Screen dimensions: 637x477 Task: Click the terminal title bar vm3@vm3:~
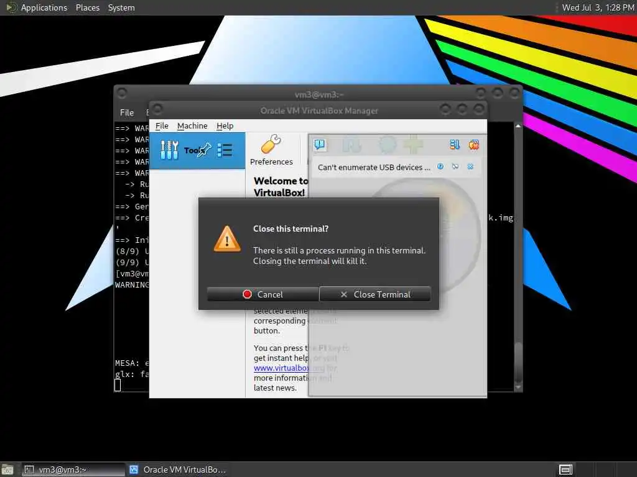(x=319, y=94)
